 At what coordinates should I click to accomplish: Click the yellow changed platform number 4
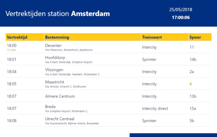coord(191,84)
